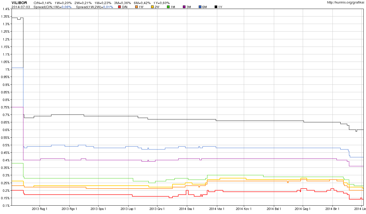Click the VILIBOR chart title

click(19, 3)
